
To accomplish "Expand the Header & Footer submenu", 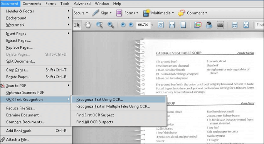I will [68, 11].
